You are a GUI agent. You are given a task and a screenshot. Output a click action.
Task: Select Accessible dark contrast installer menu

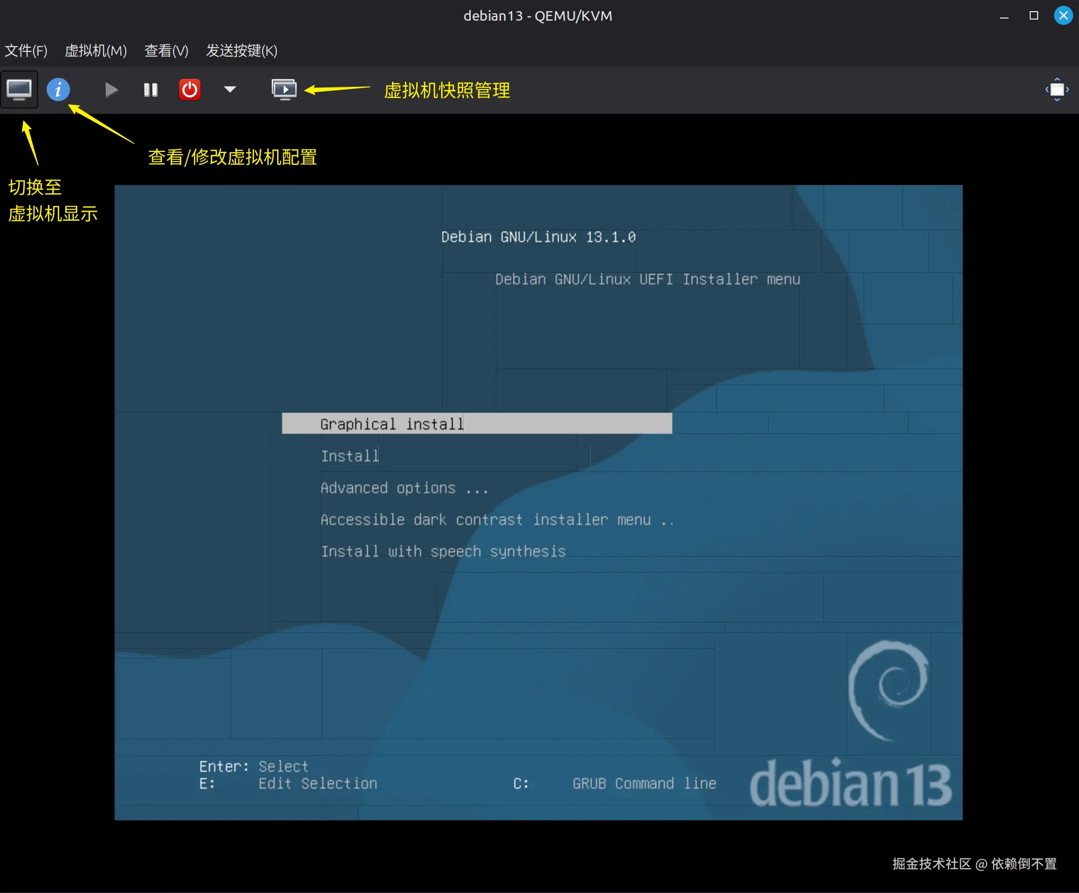click(x=497, y=520)
